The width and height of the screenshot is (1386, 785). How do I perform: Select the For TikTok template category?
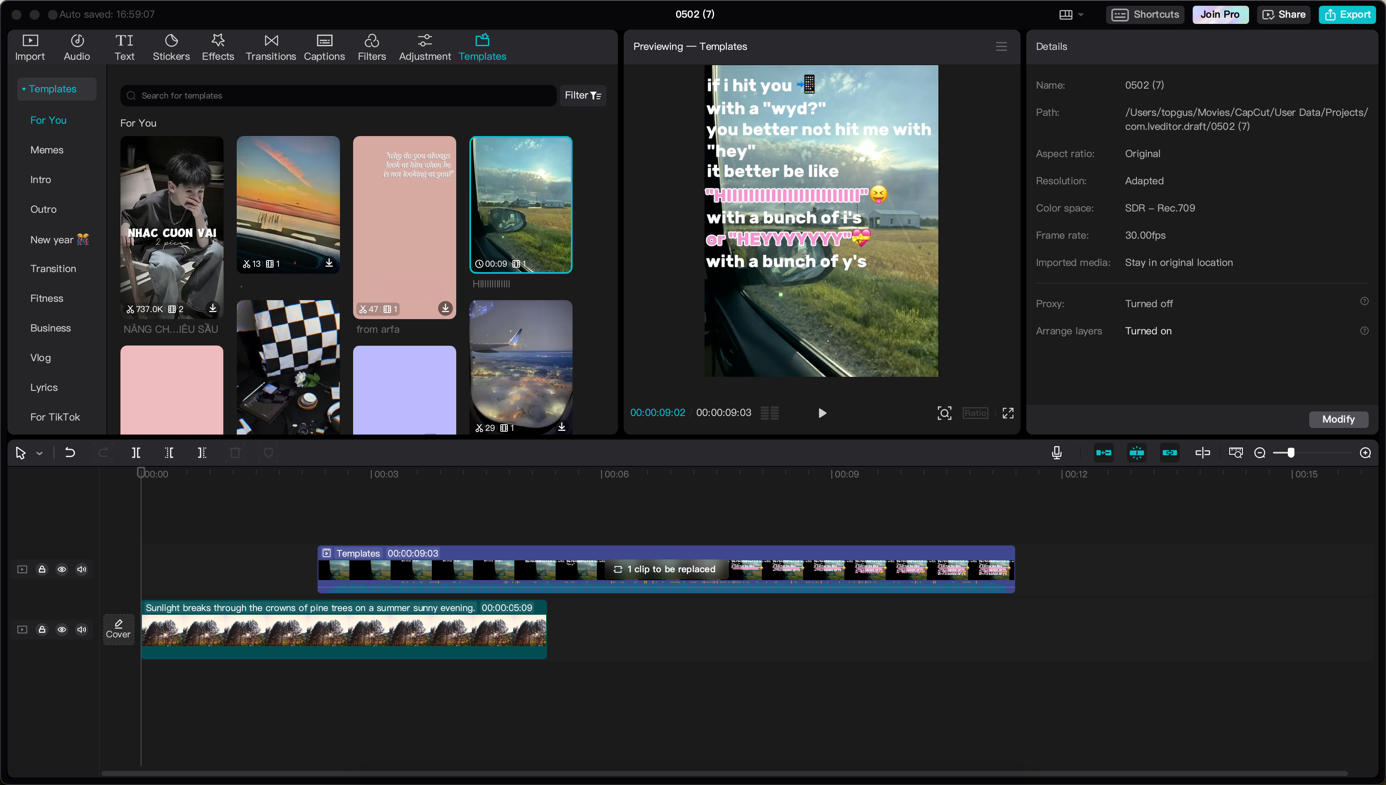tap(54, 417)
